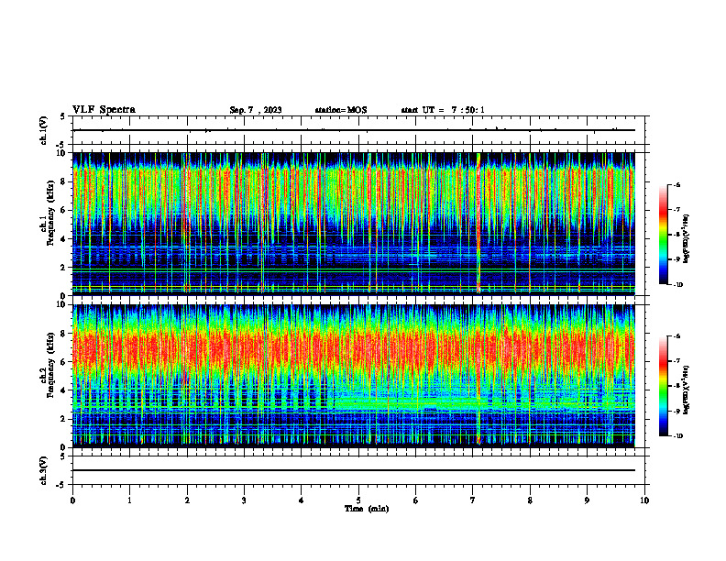The height and width of the screenshot is (561, 726).
Task: Click the "2" tick on the time axis
Action: [x=187, y=500]
